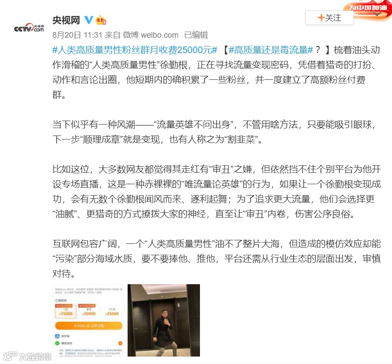Click the orange subscribe button in thumbnail
The width and height of the screenshot is (392, 364).
[x=89, y=326]
